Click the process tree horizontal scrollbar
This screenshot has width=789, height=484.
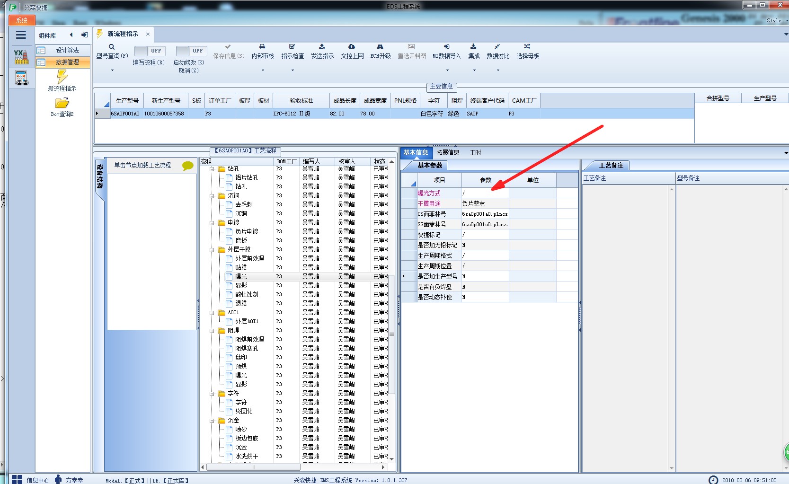click(x=253, y=467)
